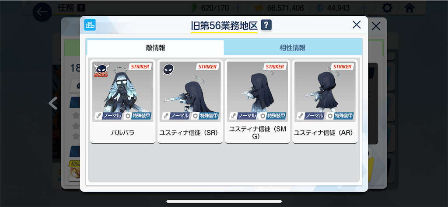Screen dimensions: 448x207
Task: Select the バルバラ boss card
Action: tap(122, 101)
